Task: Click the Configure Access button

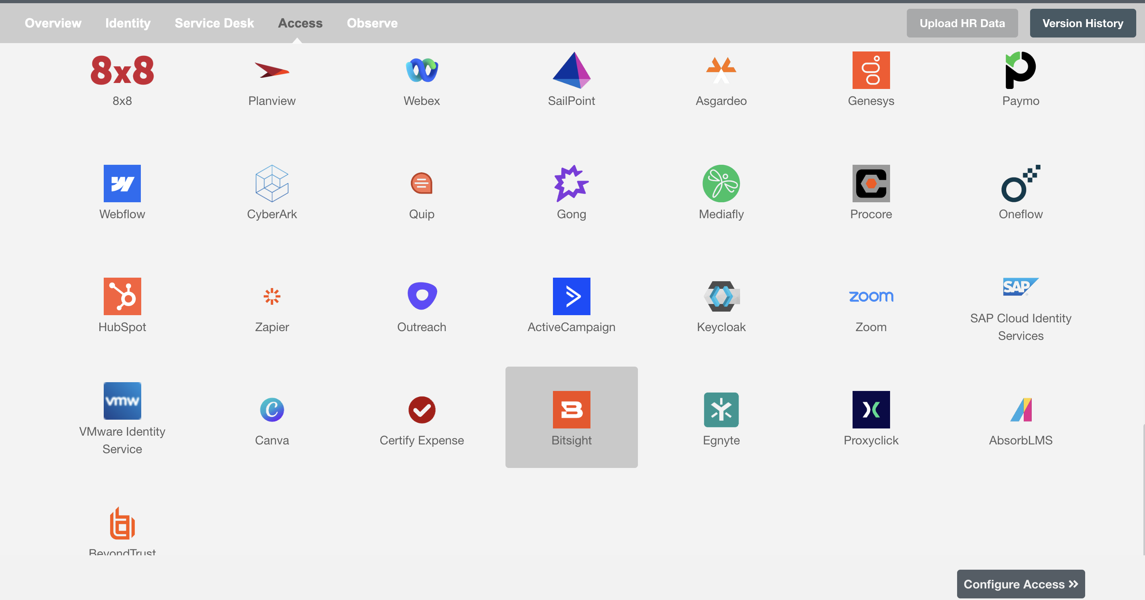Action: point(1021,584)
